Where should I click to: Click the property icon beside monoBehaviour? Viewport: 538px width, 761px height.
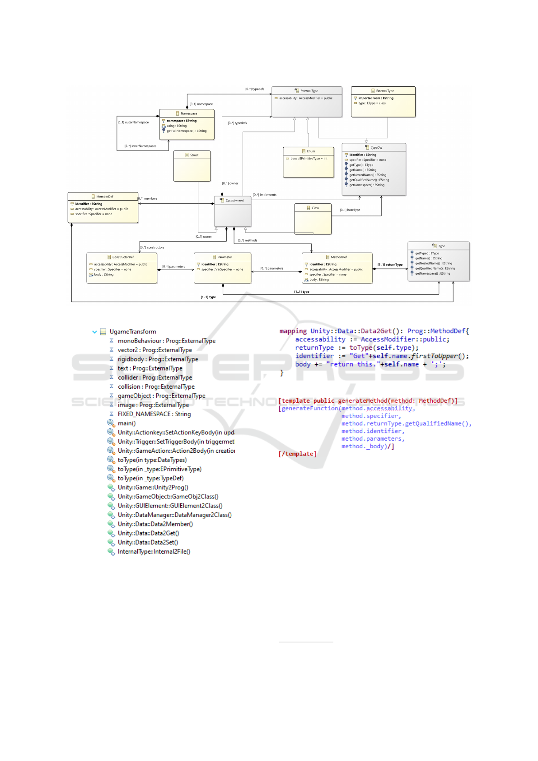112,341
